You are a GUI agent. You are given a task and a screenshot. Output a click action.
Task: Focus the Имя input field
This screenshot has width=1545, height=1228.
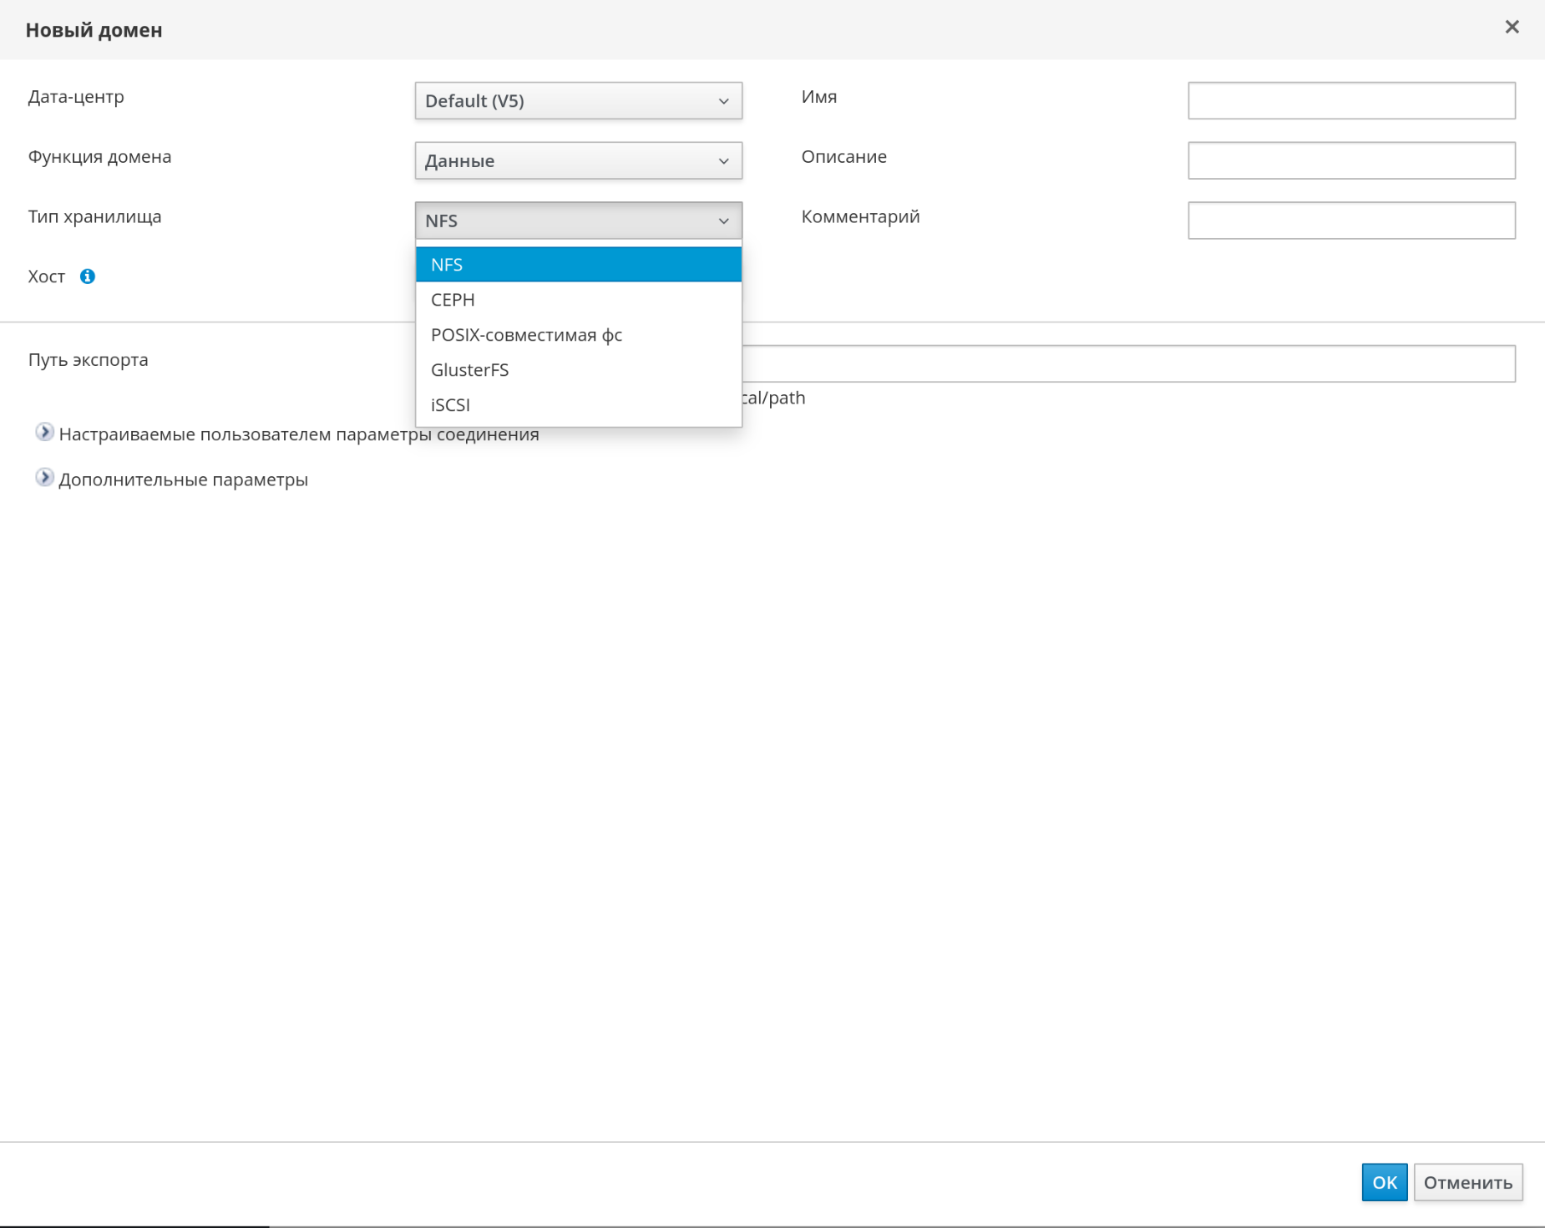[1351, 101]
